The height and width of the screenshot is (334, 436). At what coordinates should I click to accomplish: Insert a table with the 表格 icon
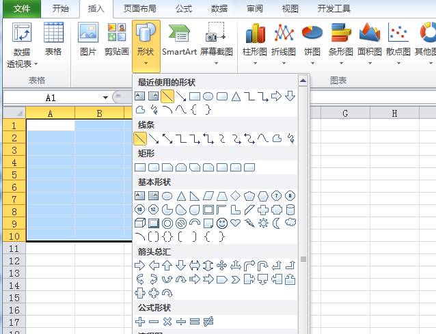53,39
